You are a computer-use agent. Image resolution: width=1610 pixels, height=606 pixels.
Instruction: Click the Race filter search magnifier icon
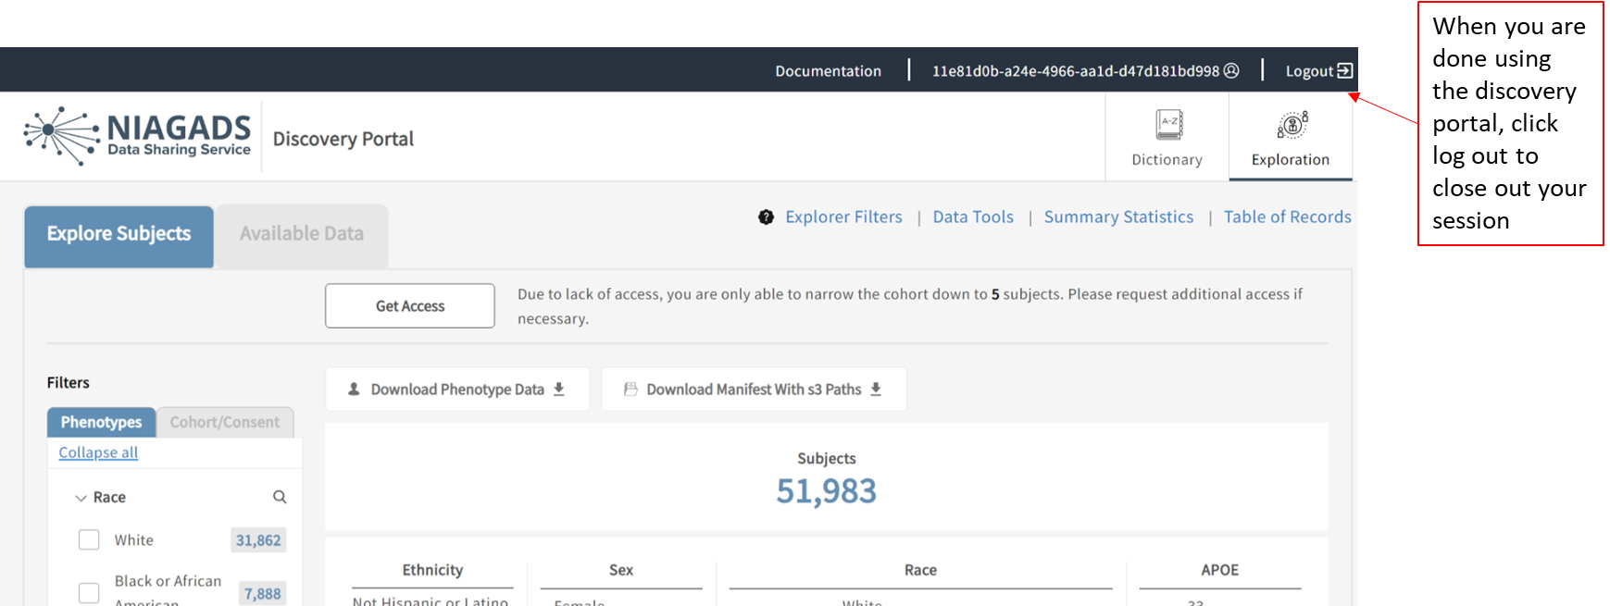(x=280, y=497)
